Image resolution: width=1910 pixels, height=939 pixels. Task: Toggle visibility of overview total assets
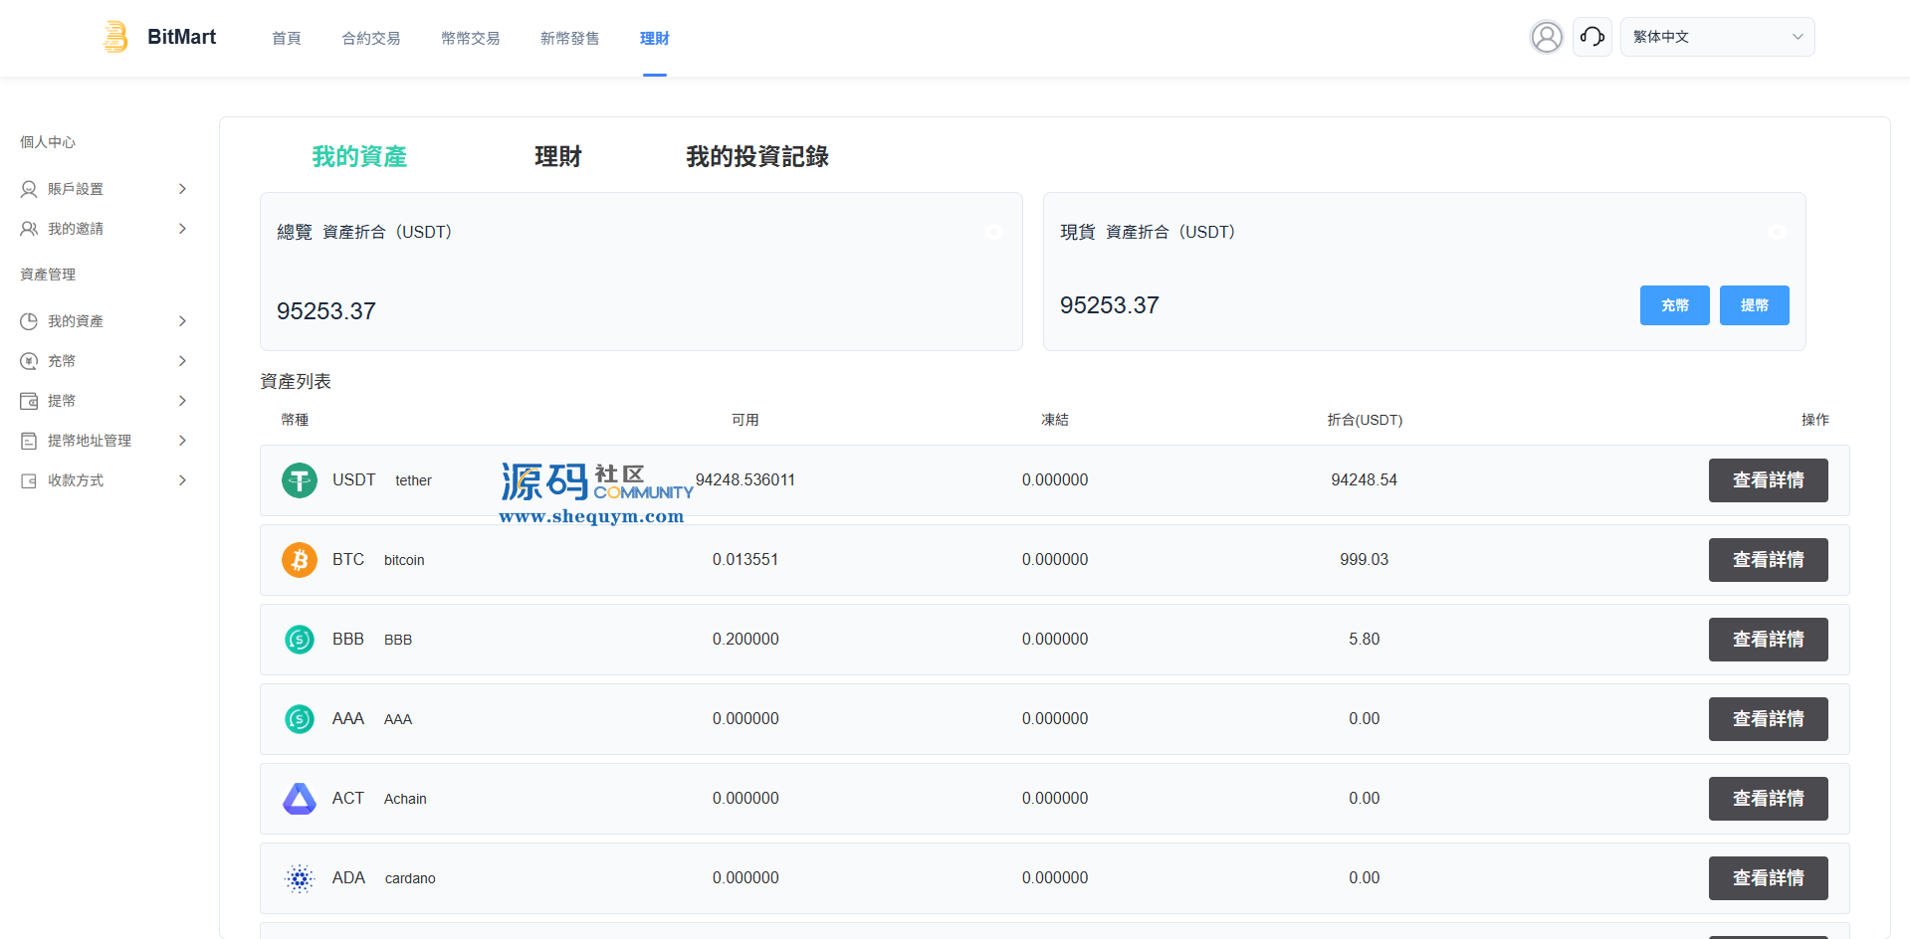click(x=993, y=232)
